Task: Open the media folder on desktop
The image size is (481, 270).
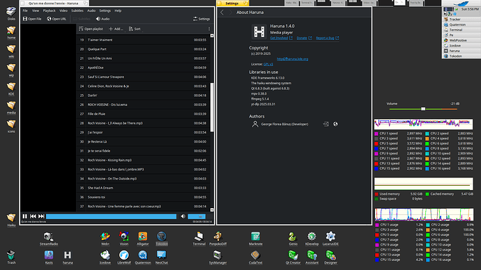Action: (x=11, y=107)
